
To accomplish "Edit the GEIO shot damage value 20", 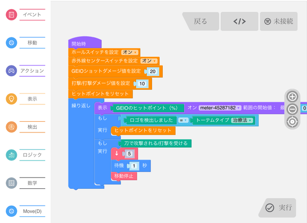I will click(152, 72).
